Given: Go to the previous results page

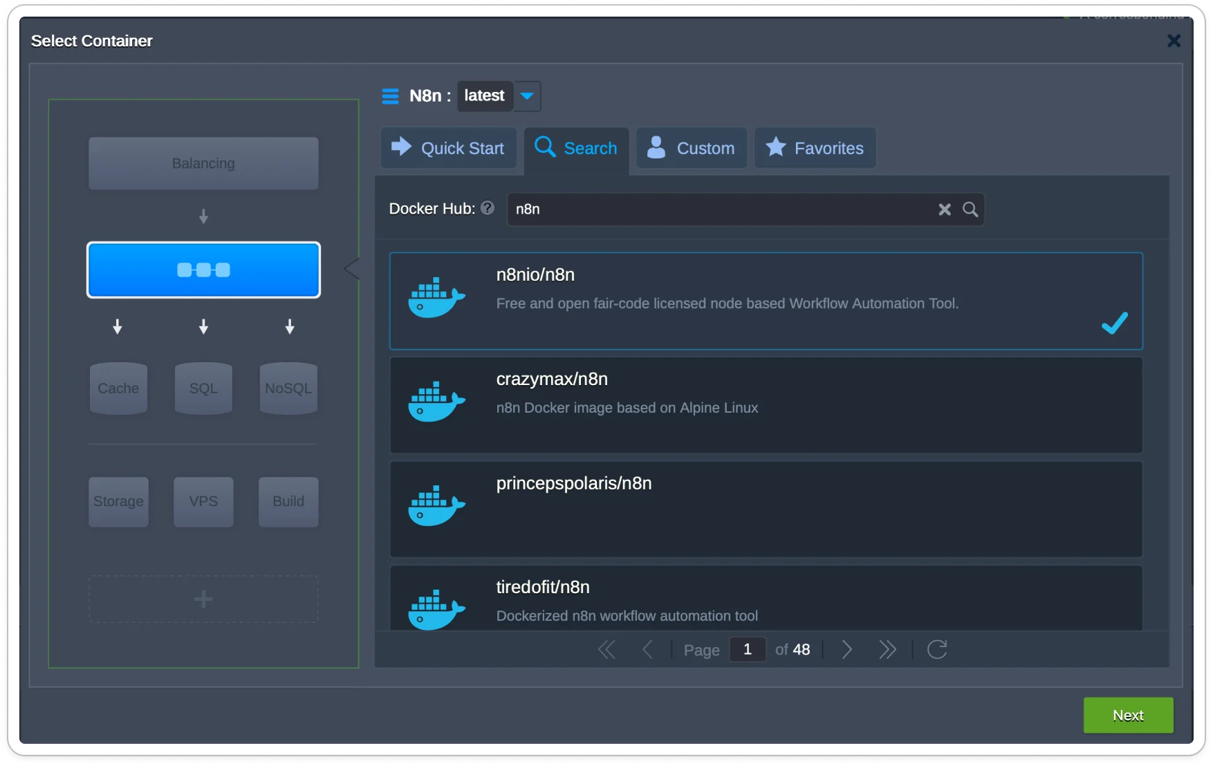Looking at the screenshot, I should pos(647,650).
